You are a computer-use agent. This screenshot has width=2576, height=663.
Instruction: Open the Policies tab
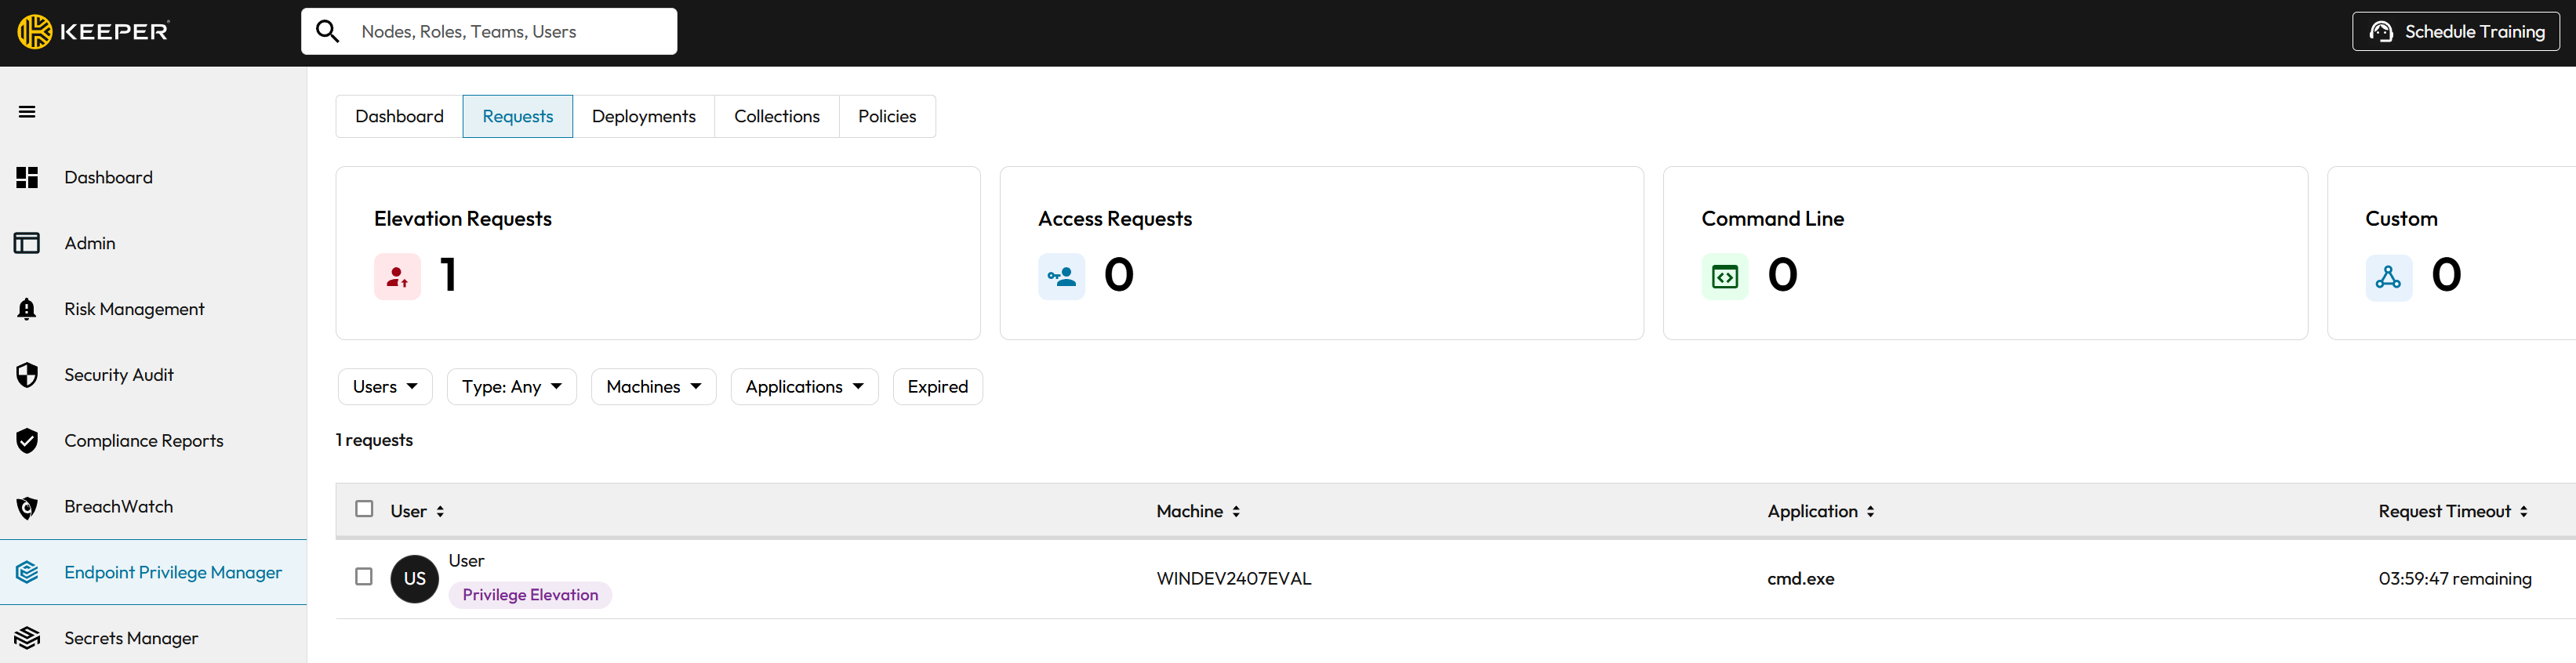886,117
